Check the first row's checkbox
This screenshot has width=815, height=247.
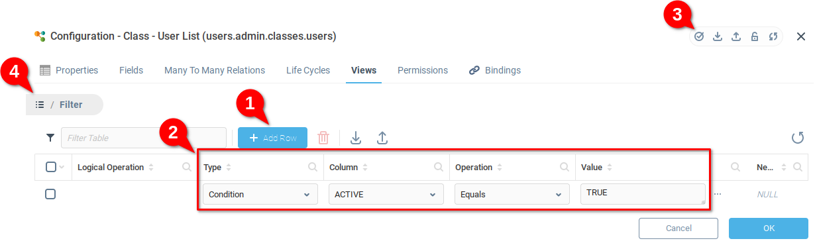coord(50,194)
